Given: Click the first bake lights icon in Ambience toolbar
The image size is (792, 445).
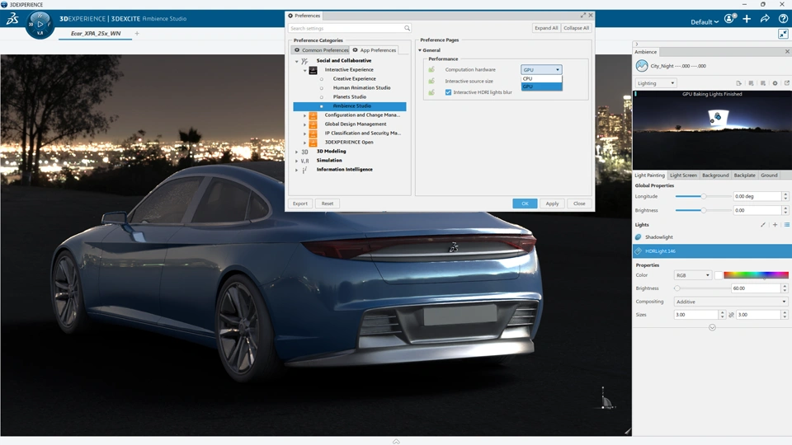Looking at the screenshot, I should 751,82.
